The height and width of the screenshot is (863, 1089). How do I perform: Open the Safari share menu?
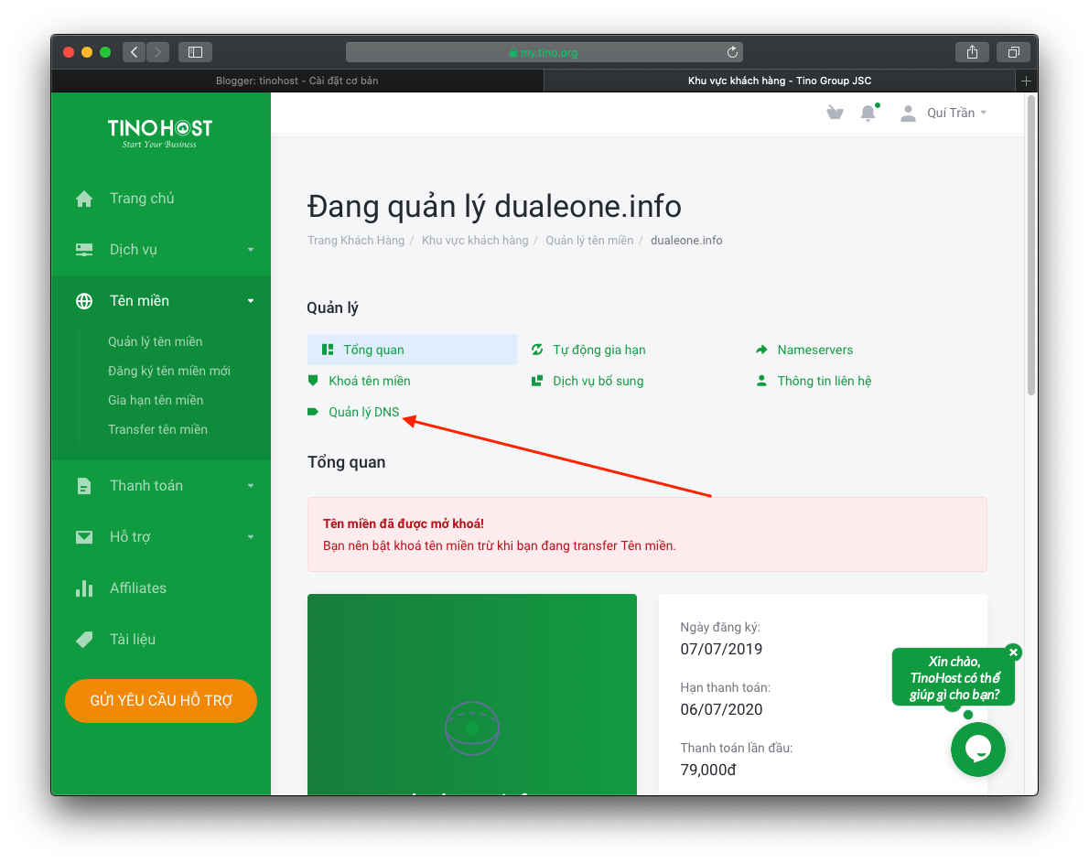(972, 52)
